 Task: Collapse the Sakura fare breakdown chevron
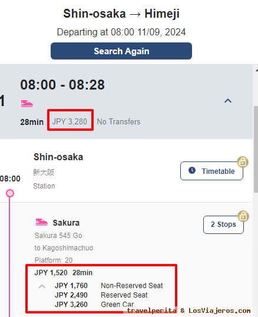click(42, 286)
